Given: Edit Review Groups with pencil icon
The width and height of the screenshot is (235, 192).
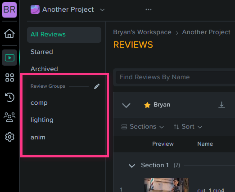Looking at the screenshot, I should click(x=97, y=86).
